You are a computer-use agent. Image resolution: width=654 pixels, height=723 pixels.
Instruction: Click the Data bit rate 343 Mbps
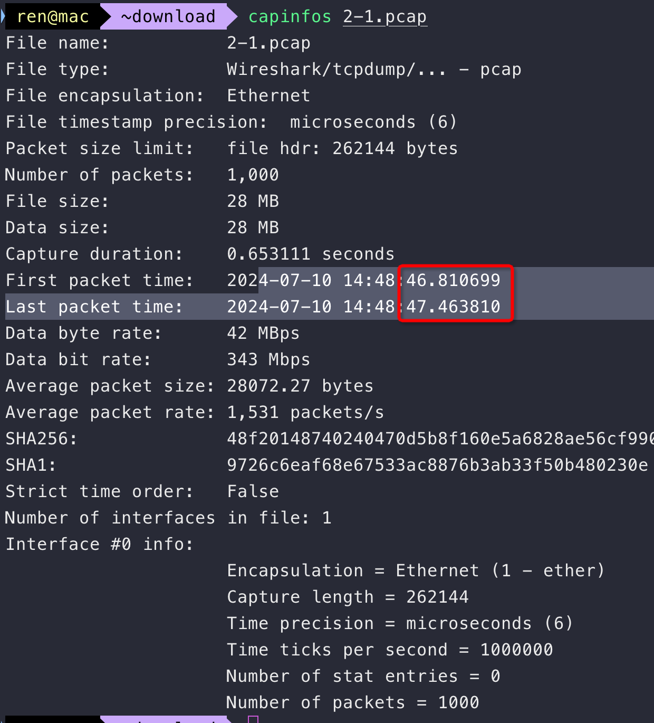click(x=268, y=359)
